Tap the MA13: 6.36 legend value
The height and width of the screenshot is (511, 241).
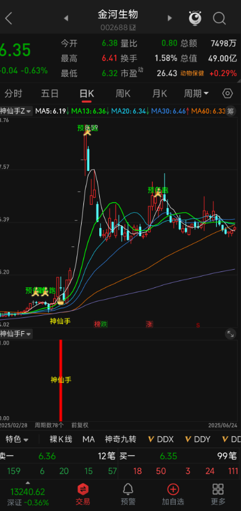[x=90, y=111]
